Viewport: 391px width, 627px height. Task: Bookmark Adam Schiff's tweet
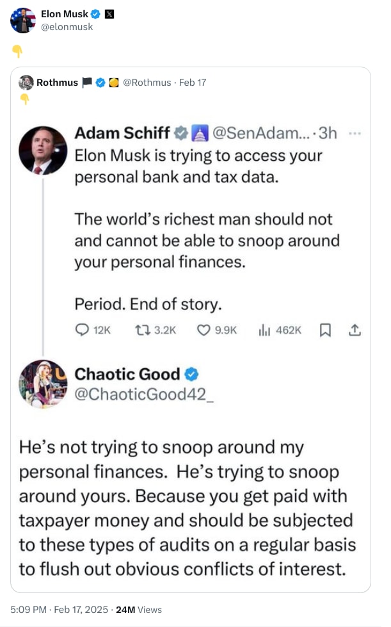[324, 330]
